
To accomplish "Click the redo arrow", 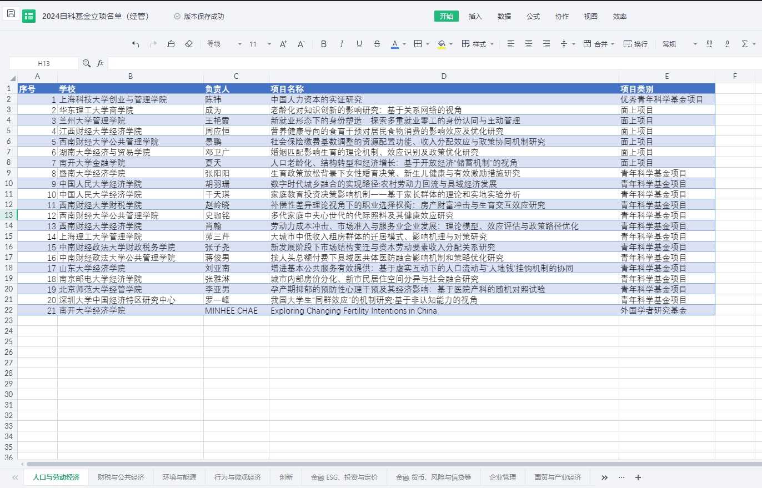I will pos(153,44).
